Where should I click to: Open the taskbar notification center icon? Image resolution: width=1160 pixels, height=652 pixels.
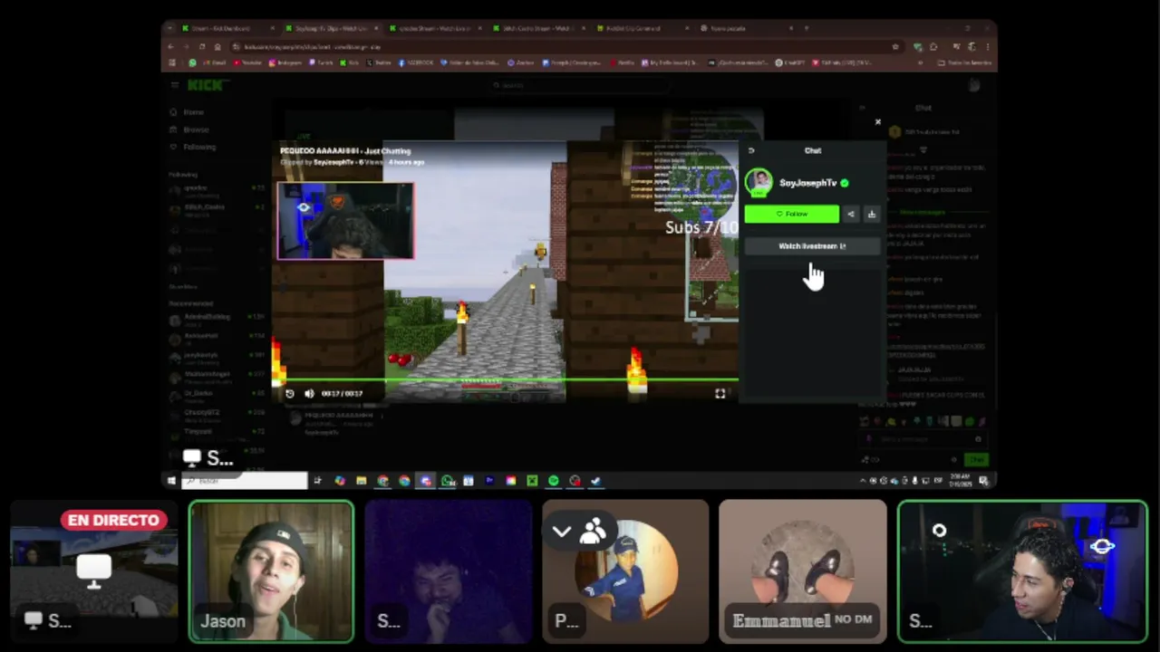(x=984, y=481)
